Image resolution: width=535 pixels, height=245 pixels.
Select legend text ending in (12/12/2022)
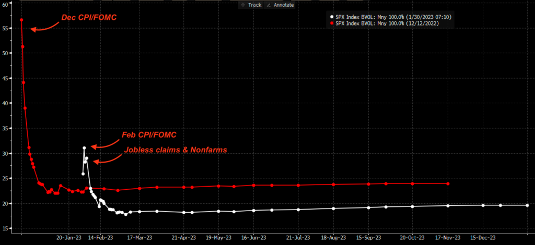387,23
